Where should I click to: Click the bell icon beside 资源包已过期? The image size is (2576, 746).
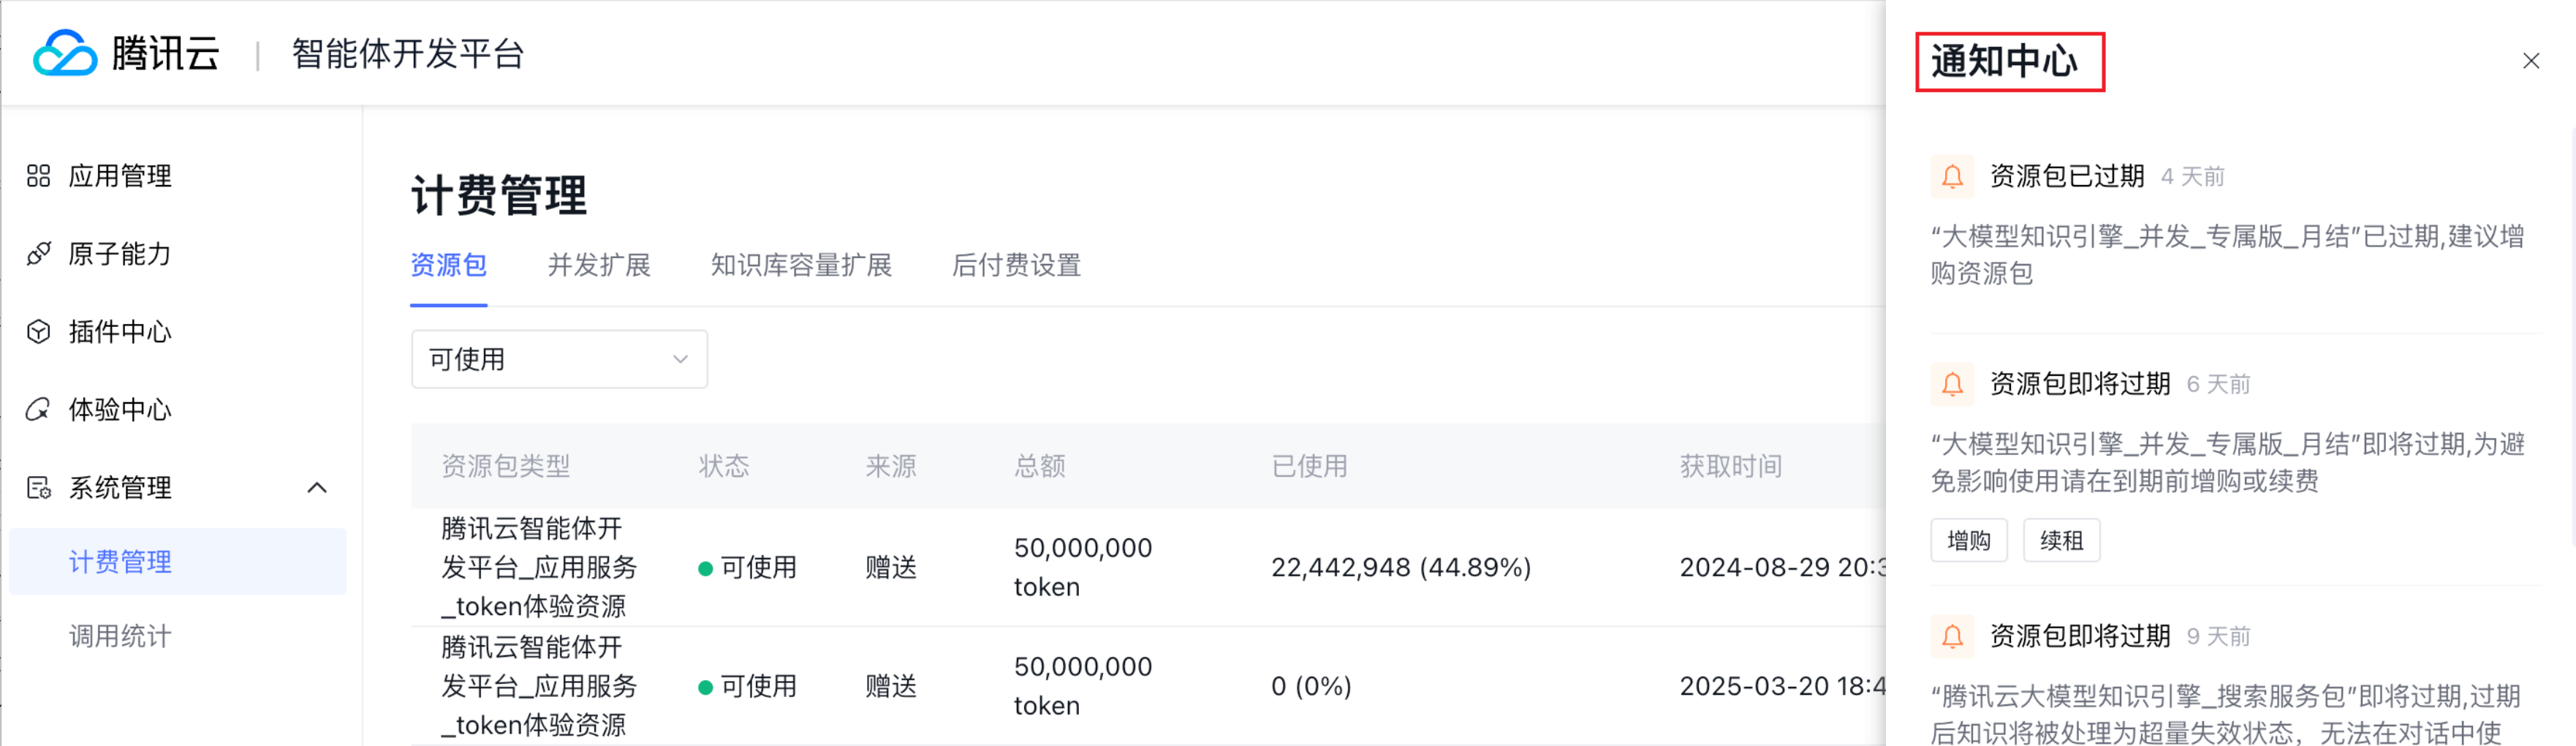click(1952, 177)
